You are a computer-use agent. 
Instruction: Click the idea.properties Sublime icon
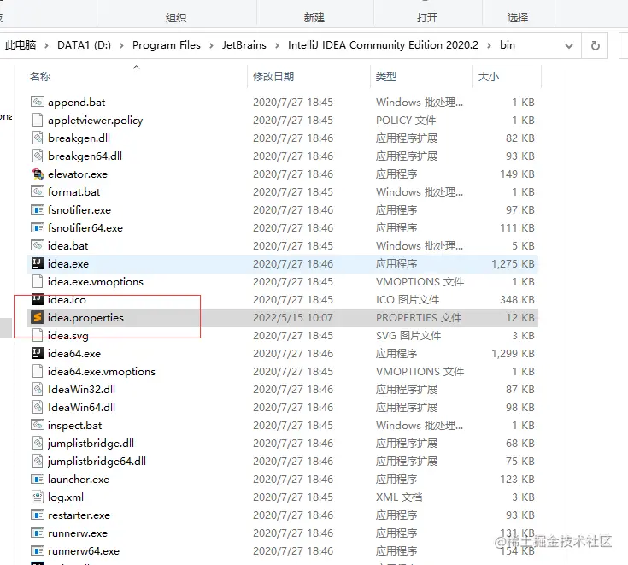tap(38, 317)
